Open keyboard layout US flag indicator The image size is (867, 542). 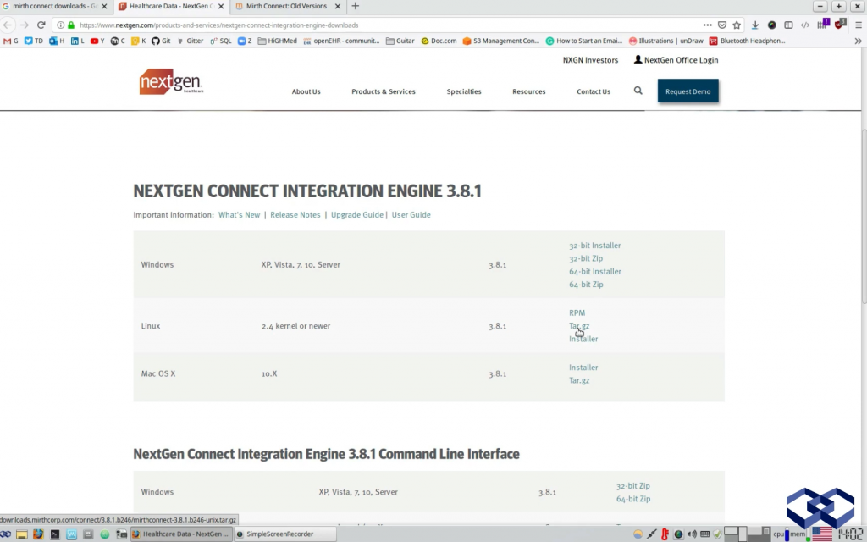point(821,534)
